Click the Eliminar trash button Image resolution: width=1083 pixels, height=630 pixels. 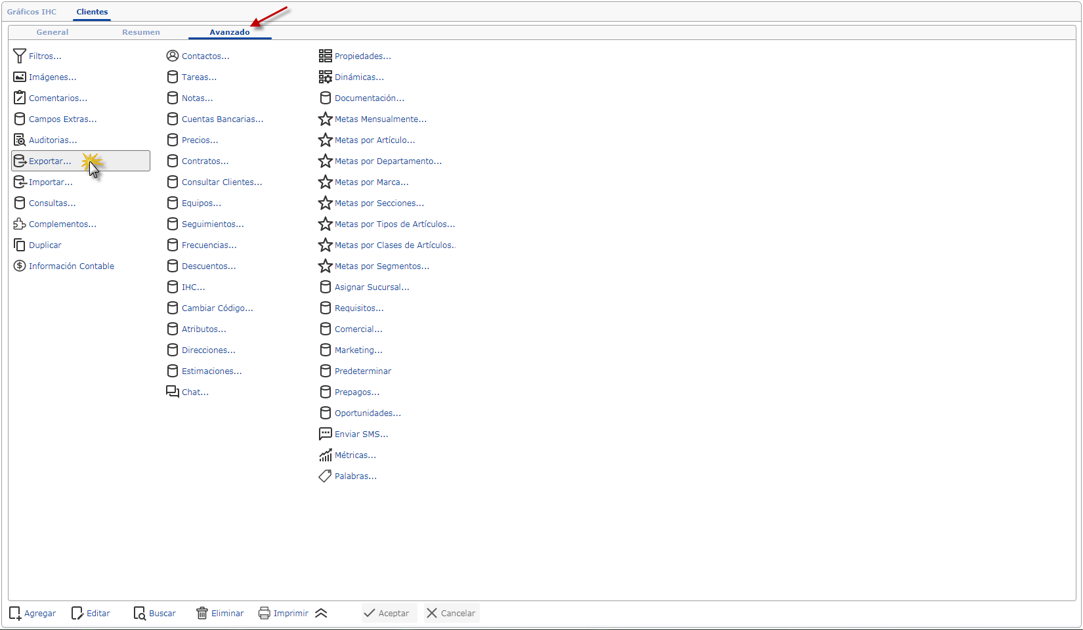220,613
